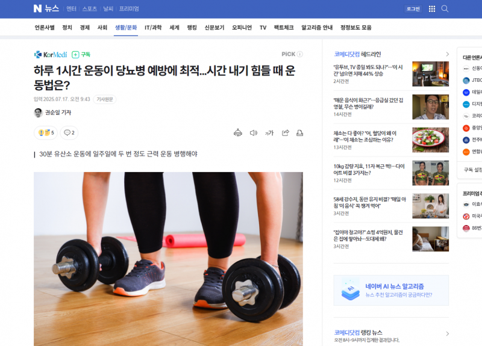
Task: Change font size with 가가 icon
Action: (269, 133)
